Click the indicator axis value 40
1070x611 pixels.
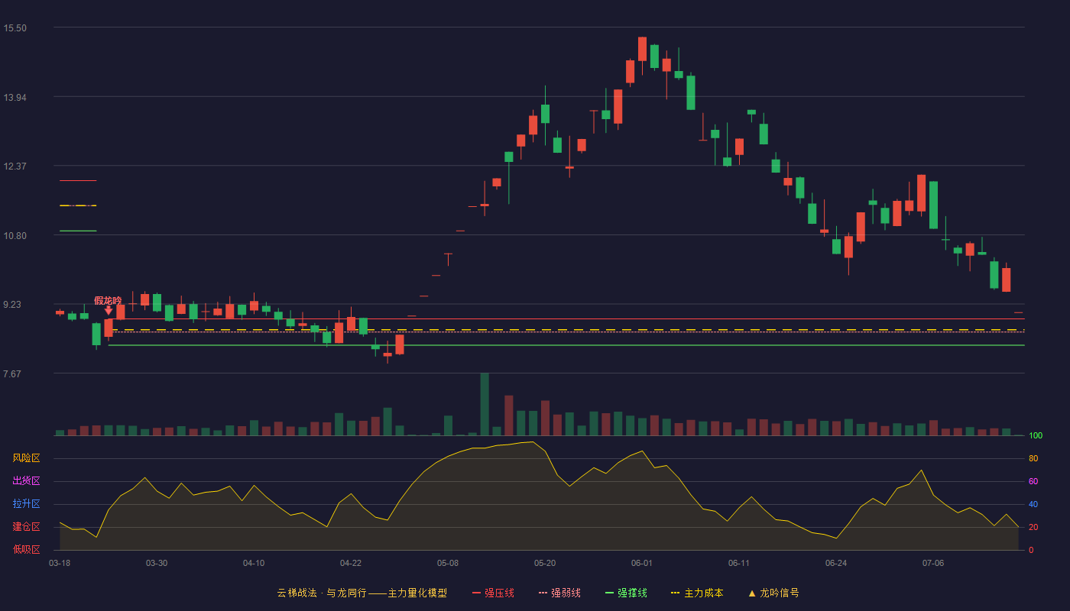pos(1033,505)
